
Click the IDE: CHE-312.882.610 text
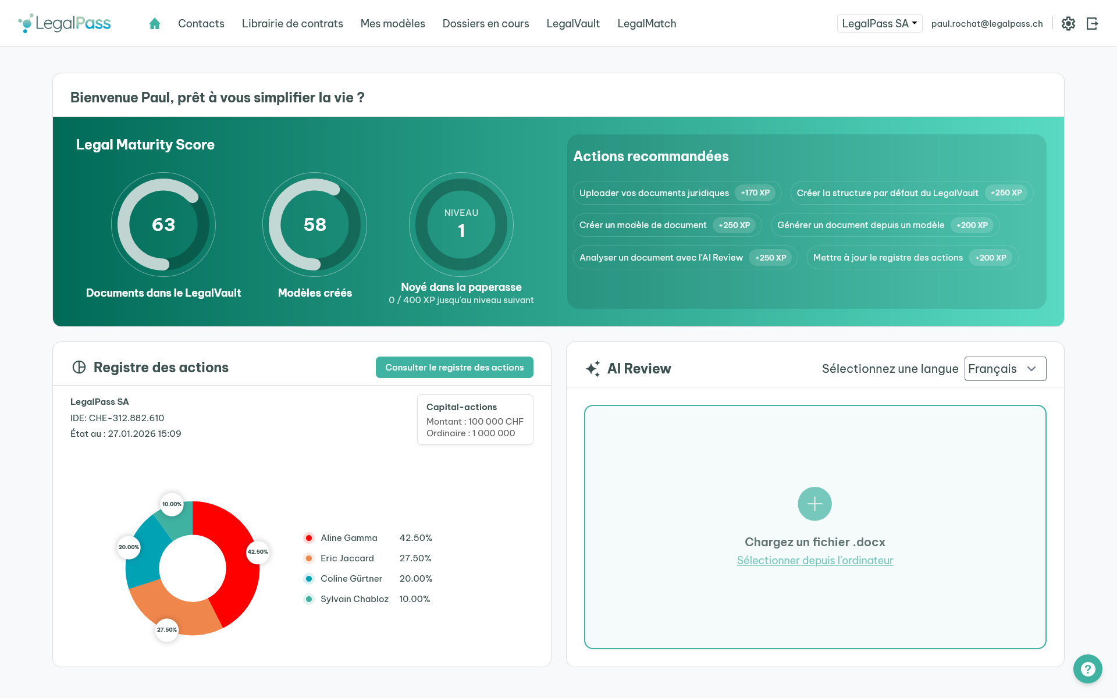118,418
